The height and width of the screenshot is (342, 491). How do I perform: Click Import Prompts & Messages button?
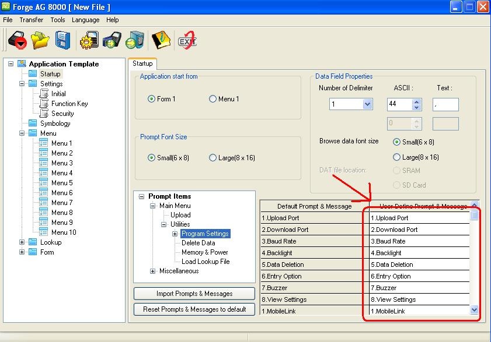point(194,294)
